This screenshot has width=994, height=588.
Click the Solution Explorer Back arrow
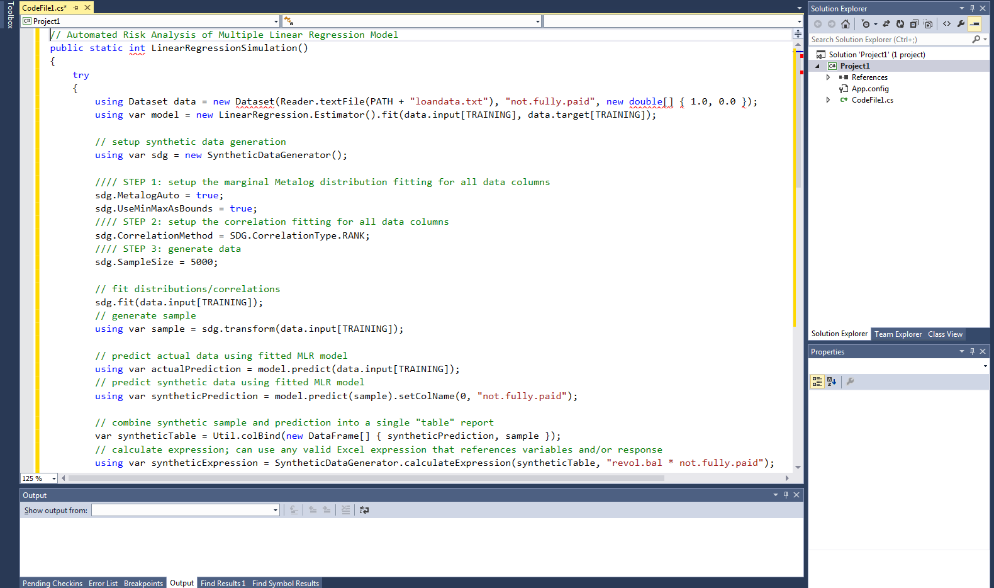pyautogui.click(x=818, y=24)
